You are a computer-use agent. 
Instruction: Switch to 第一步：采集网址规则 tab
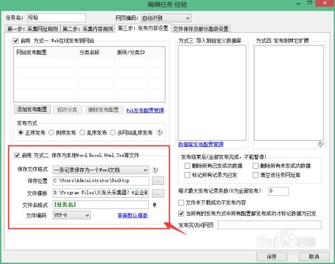click(x=32, y=29)
